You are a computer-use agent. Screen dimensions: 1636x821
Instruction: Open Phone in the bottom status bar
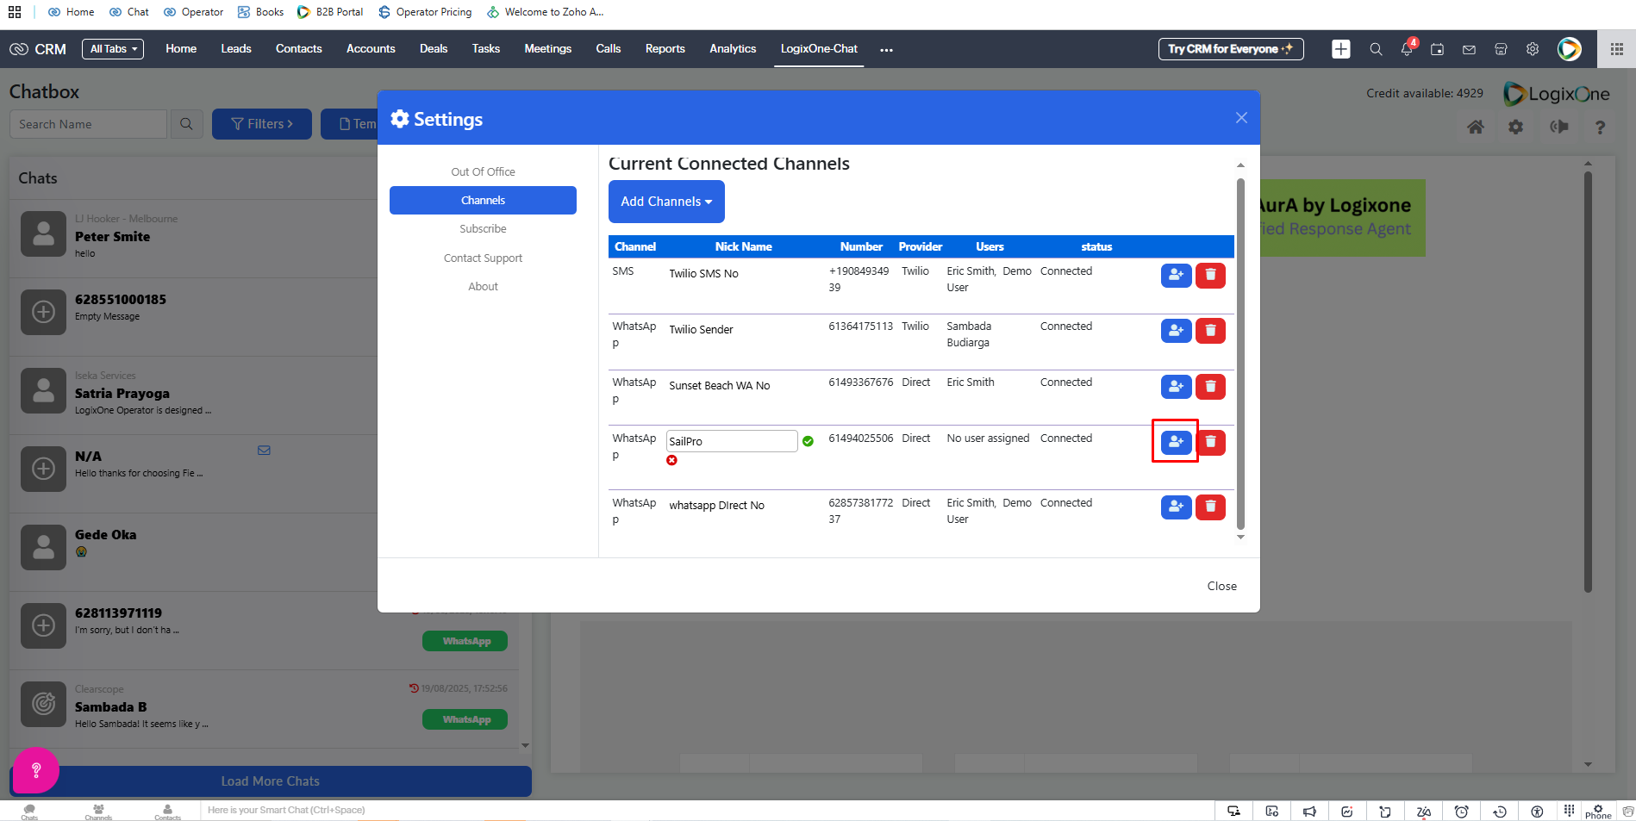coord(1598,812)
